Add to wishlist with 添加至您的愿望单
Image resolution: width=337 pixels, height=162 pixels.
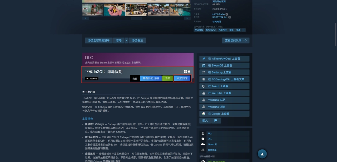click(x=99, y=40)
